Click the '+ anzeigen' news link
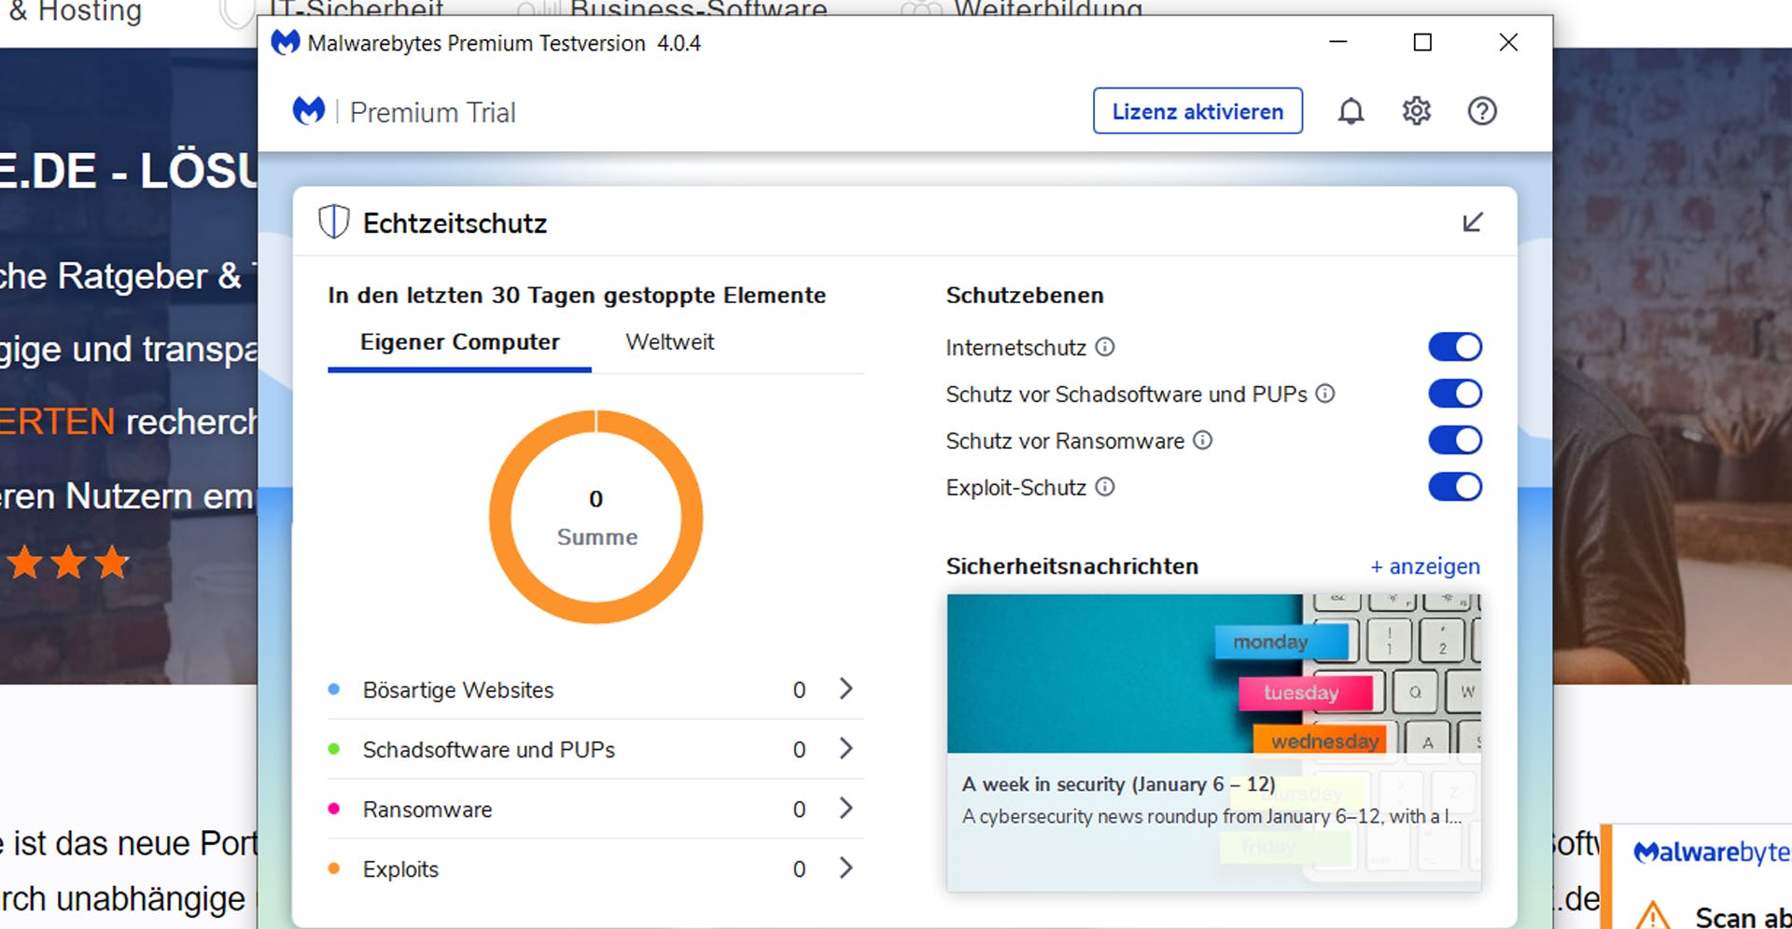 click(1424, 567)
